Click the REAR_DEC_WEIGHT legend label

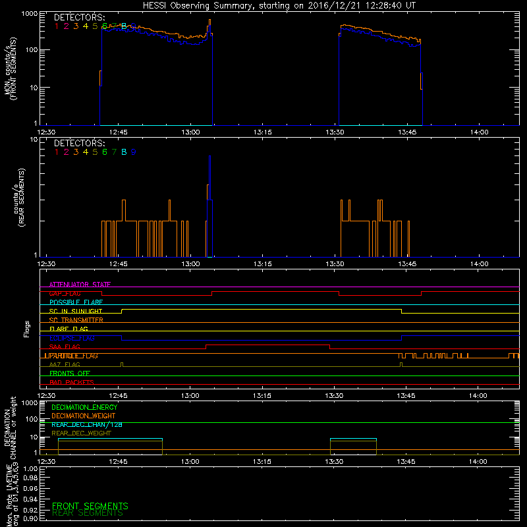(81, 433)
